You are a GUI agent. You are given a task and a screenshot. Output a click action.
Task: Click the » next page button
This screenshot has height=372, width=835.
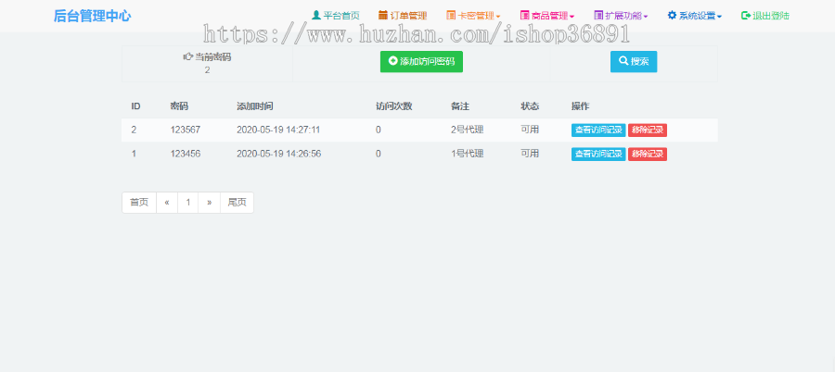point(210,203)
